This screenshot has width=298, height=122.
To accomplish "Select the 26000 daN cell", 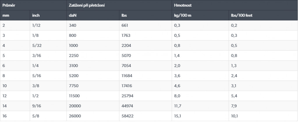I will (x=75, y=116).
